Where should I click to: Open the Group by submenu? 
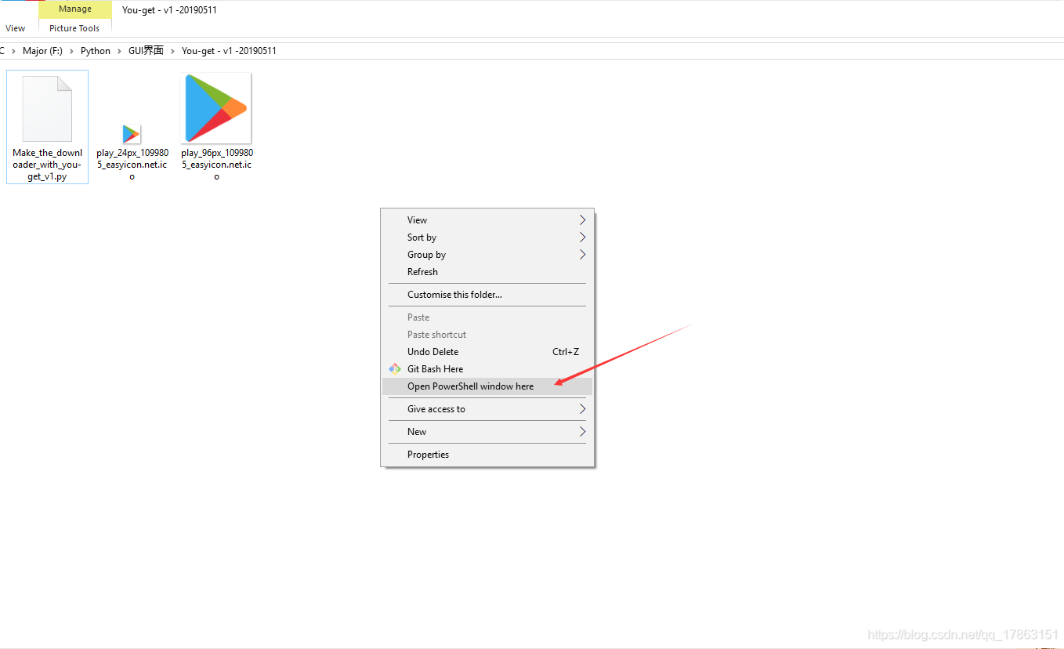pyautogui.click(x=487, y=255)
